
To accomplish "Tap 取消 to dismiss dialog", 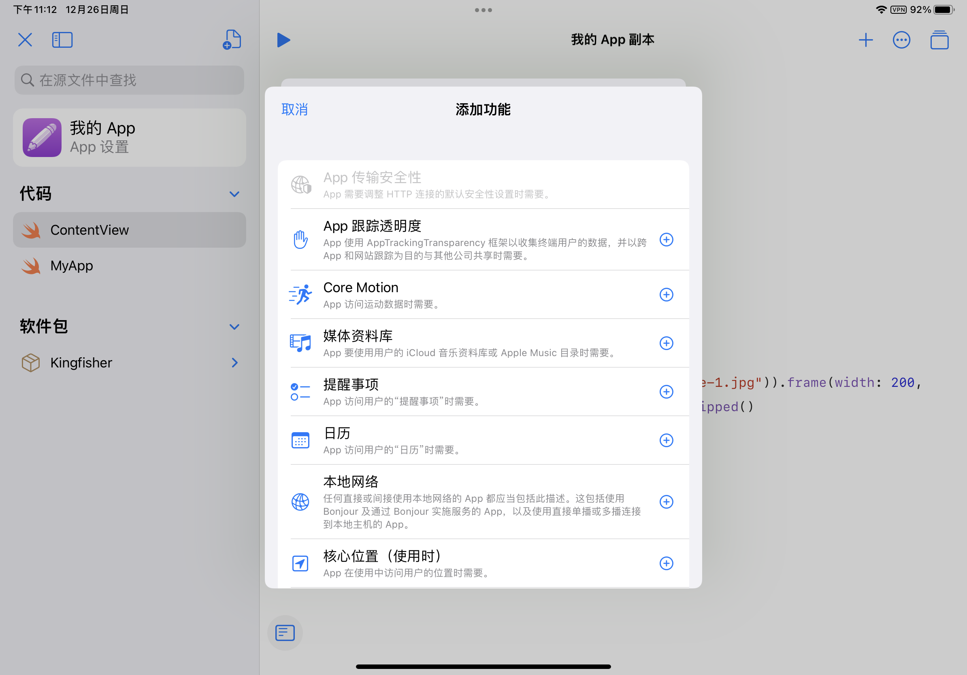I will click(x=294, y=109).
